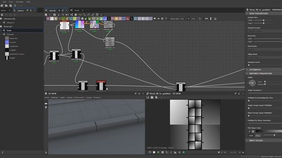
Task: Click the Angle dial control
Action: click(x=252, y=83)
